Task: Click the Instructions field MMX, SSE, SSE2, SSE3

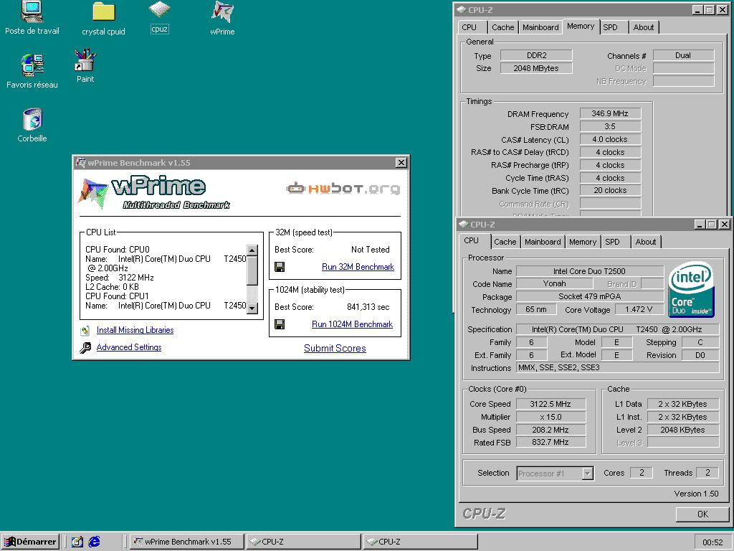Action: coord(617,367)
